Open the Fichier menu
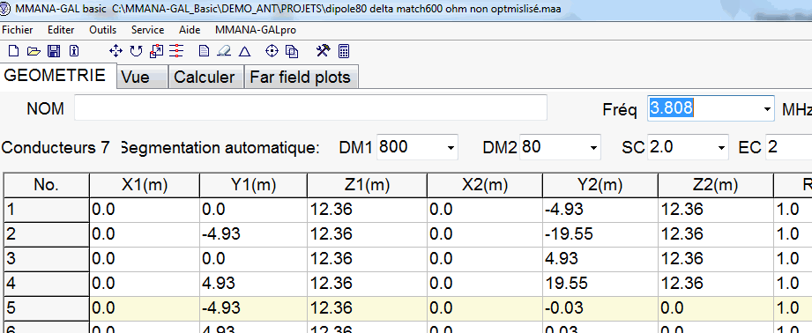The image size is (812, 333). tap(18, 30)
